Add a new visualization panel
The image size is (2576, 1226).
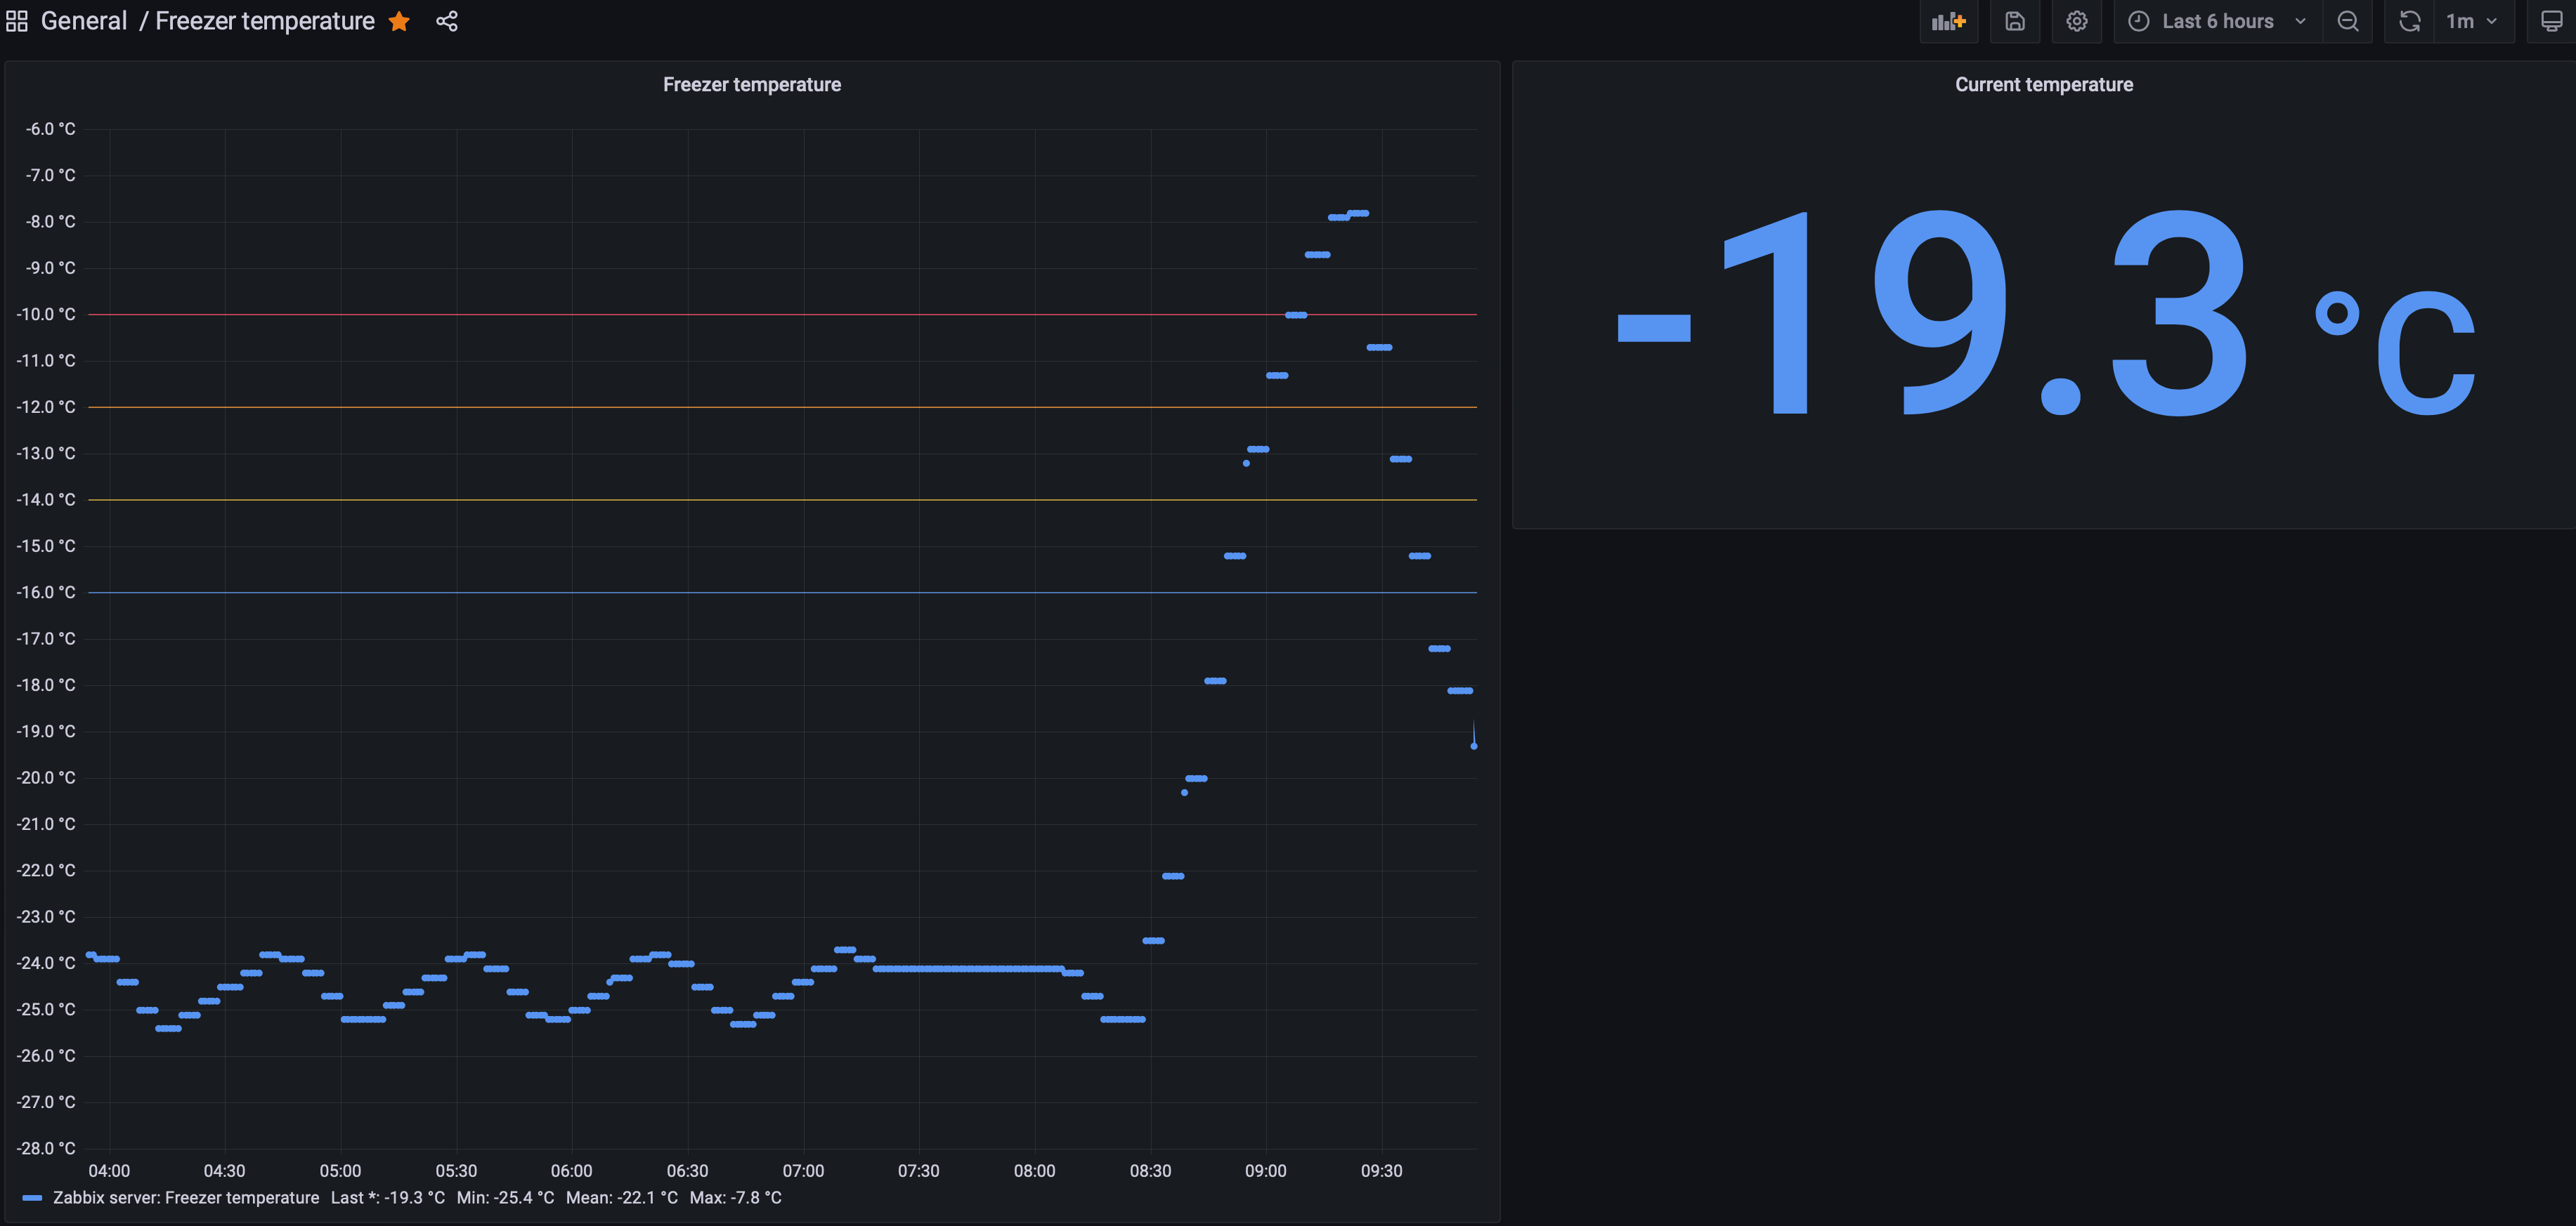tap(1948, 20)
